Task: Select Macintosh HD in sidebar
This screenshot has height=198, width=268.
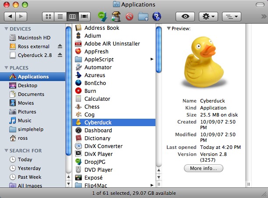Action: pos(32,38)
